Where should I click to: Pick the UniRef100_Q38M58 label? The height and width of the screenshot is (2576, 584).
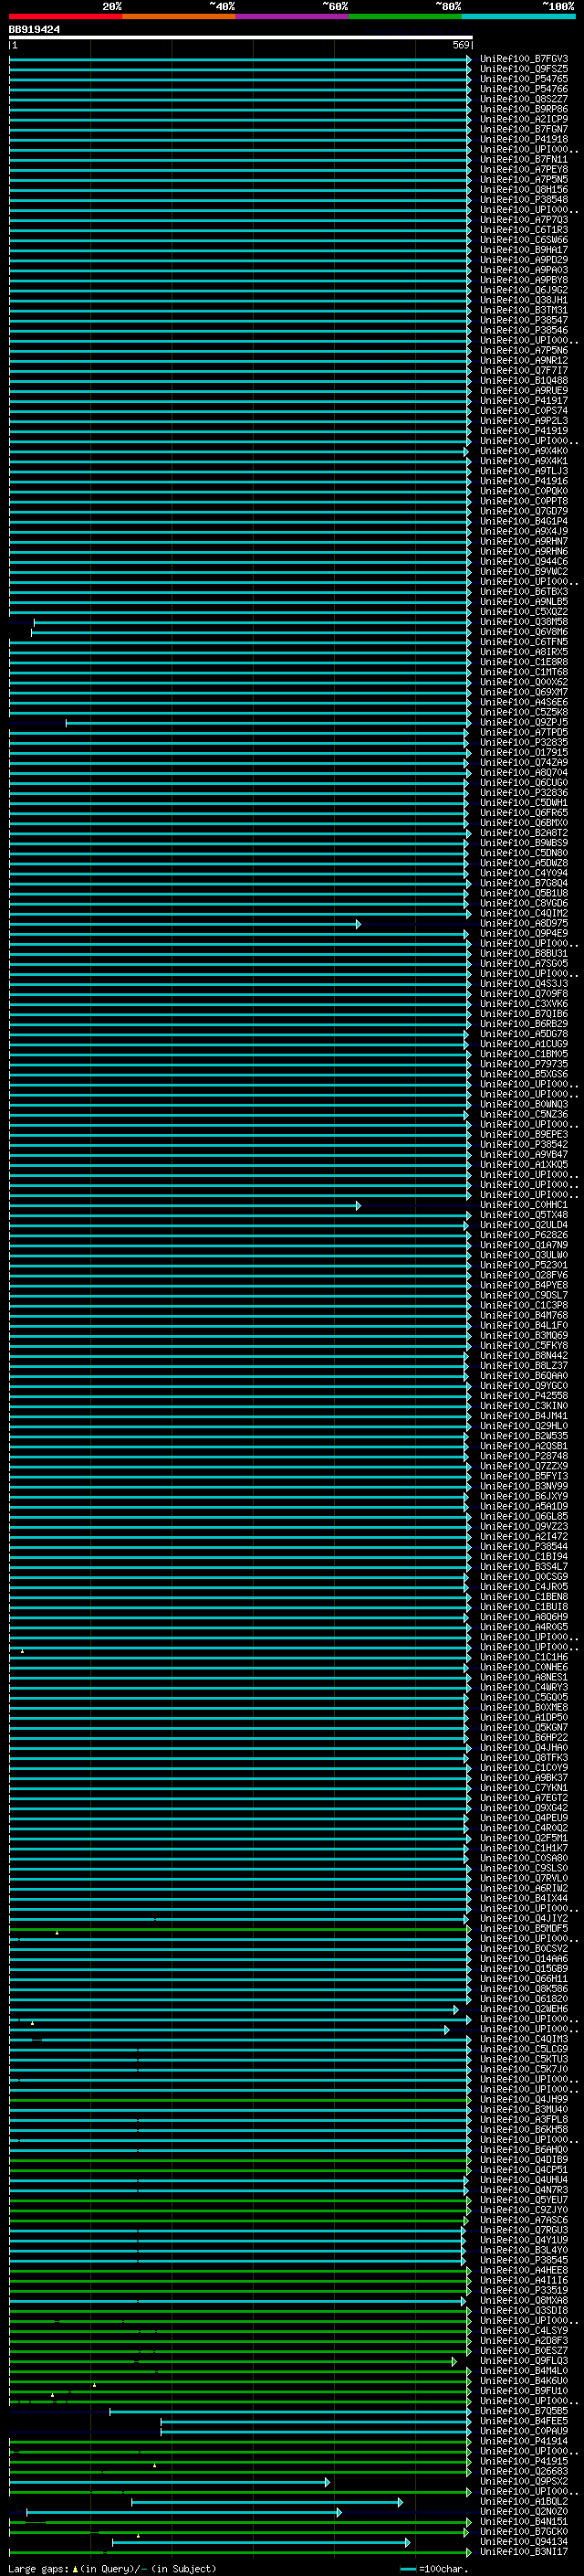click(x=523, y=622)
